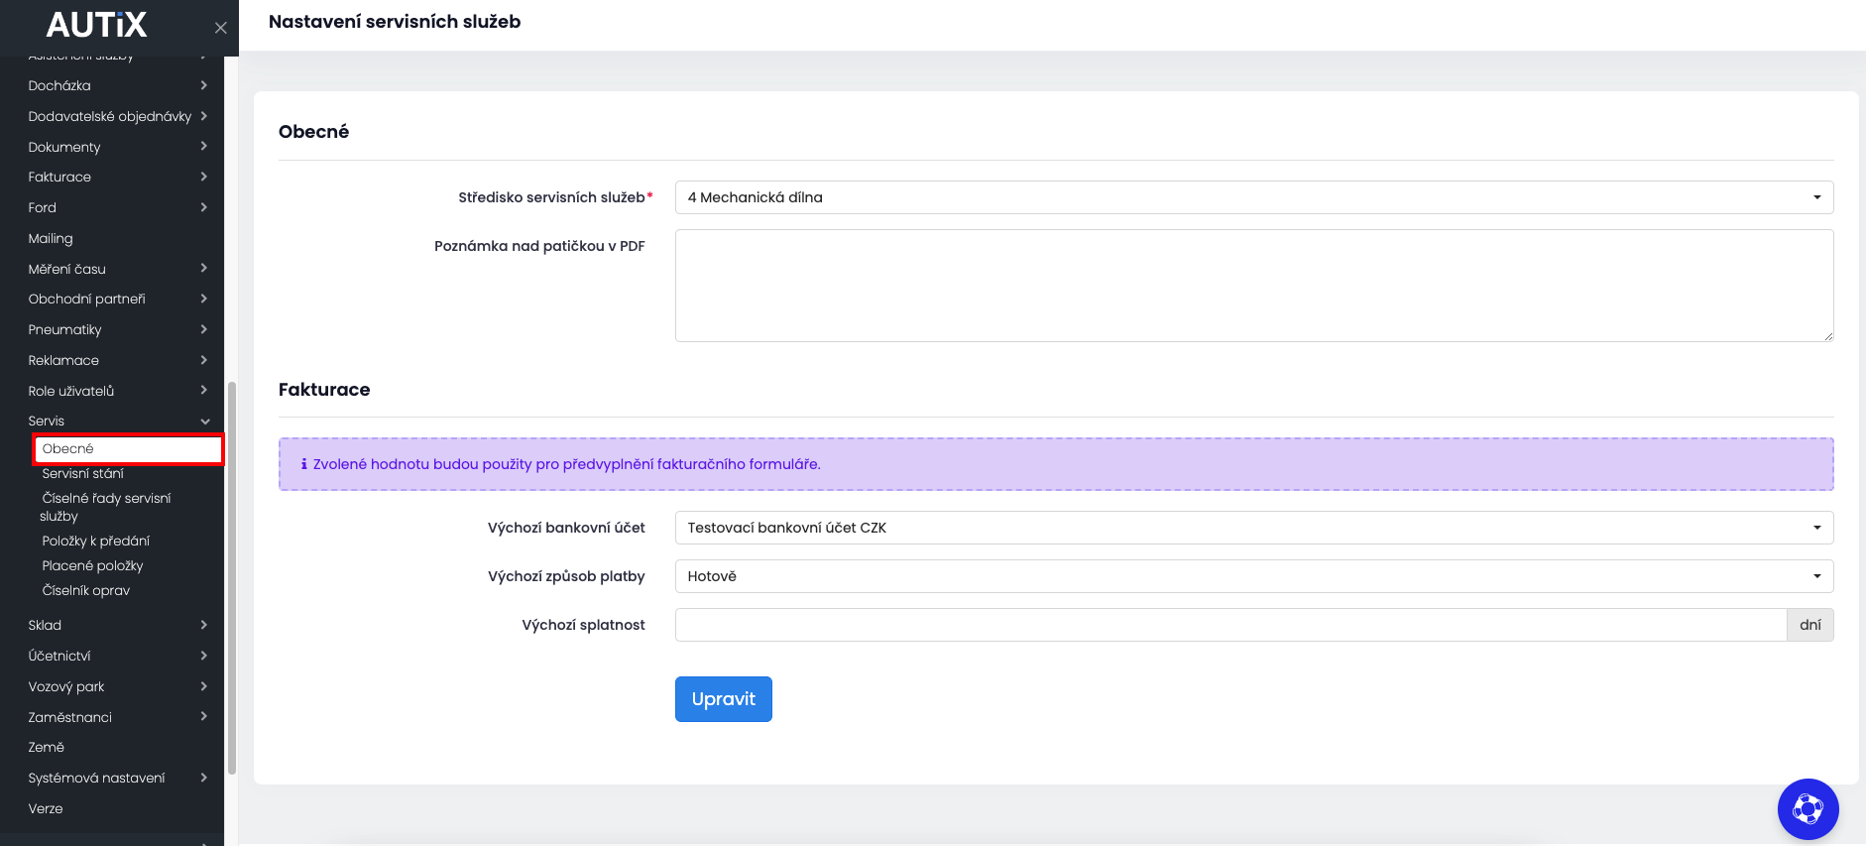Click the AUTiX logo

pyautogui.click(x=96, y=25)
